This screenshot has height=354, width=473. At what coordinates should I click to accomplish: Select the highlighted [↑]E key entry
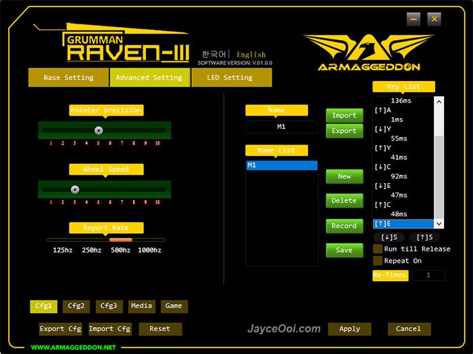click(x=403, y=224)
